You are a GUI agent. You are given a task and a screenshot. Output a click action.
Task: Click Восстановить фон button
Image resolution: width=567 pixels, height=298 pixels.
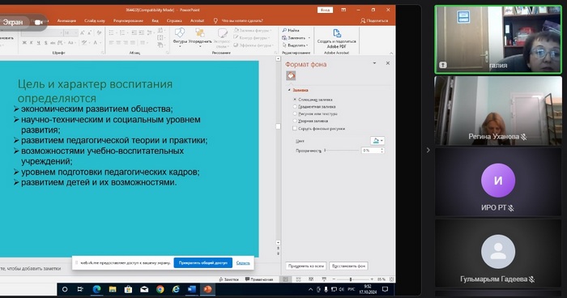348,266
